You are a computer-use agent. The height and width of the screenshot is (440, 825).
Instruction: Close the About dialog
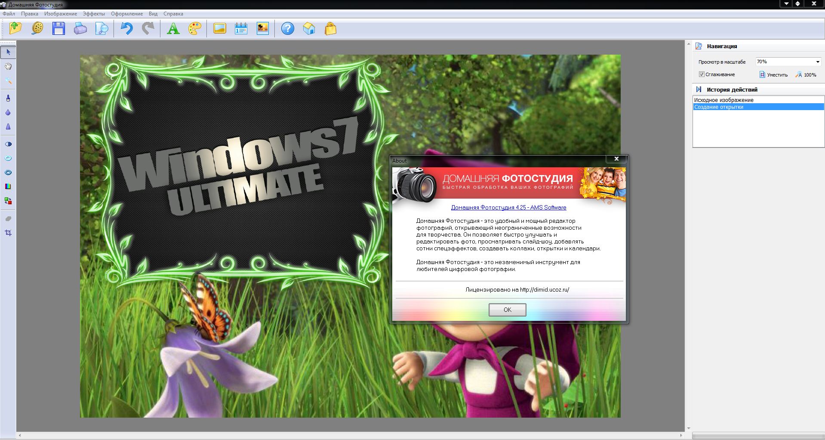(616, 159)
